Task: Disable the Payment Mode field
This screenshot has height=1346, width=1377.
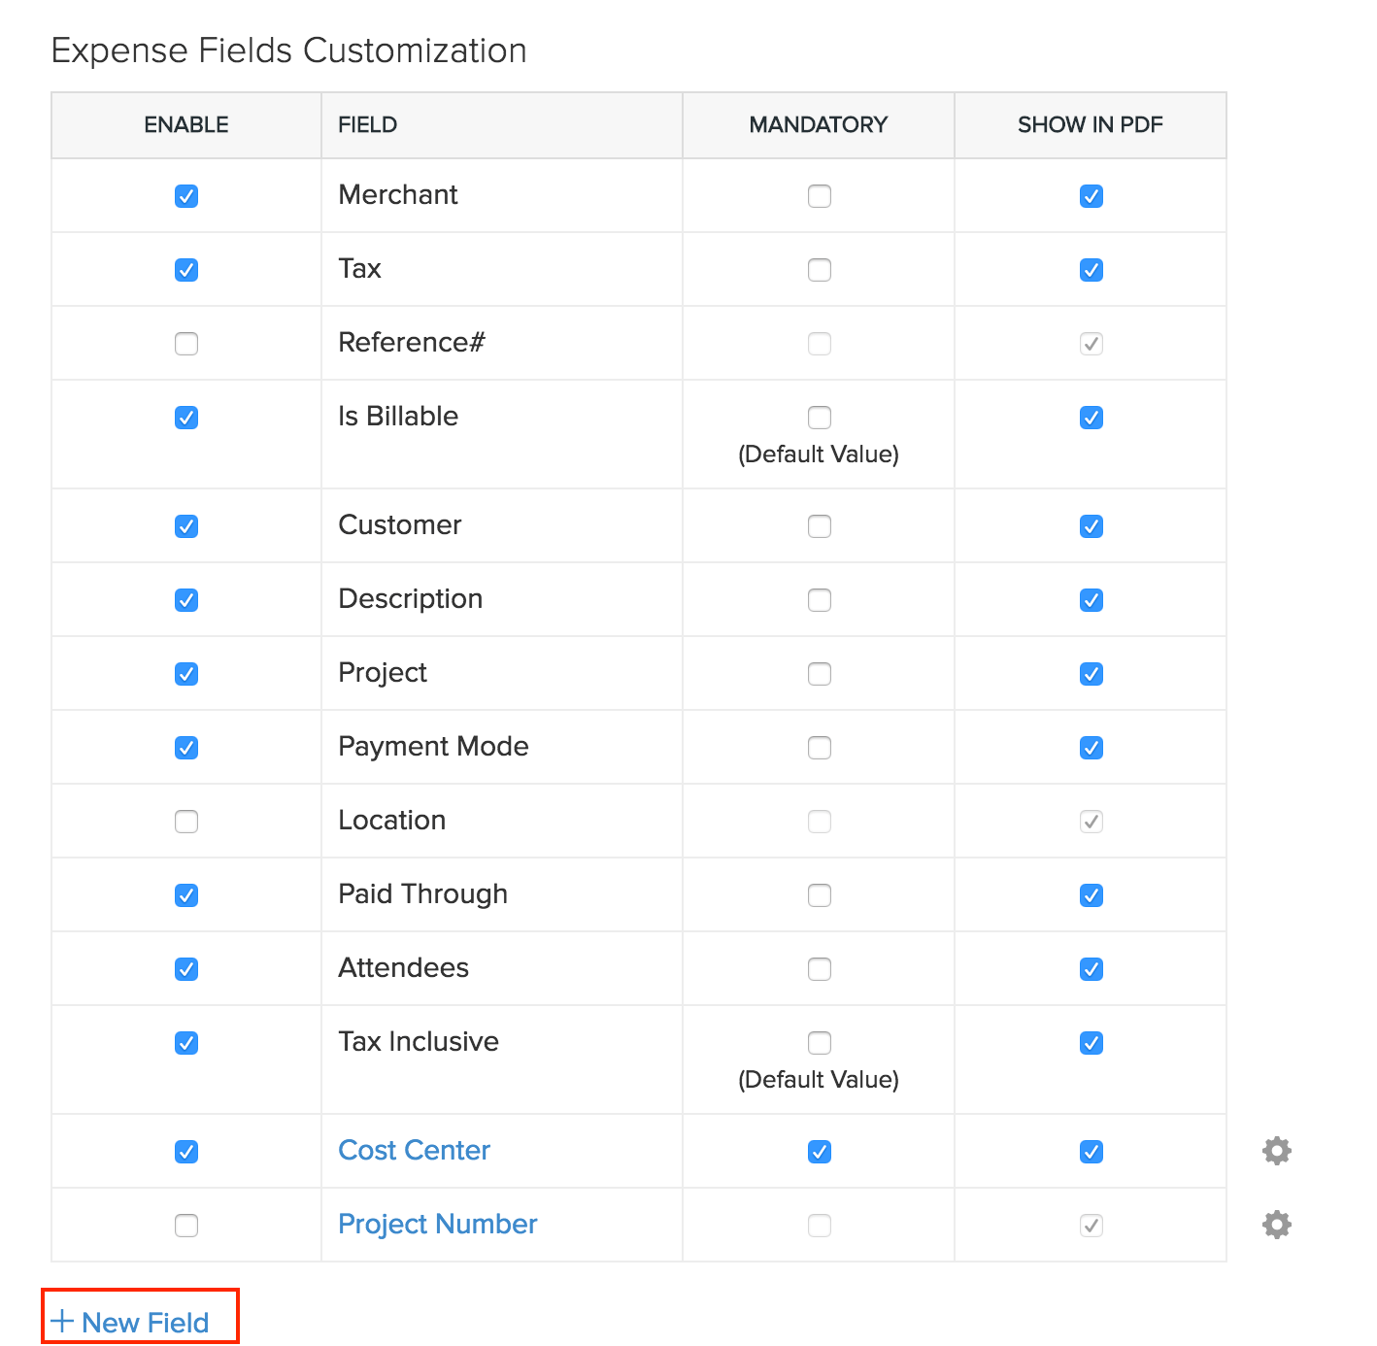Action: (x=185, y=747)
